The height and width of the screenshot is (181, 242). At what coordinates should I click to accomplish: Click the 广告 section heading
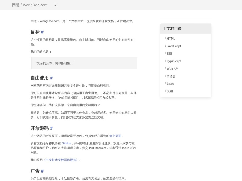(x=35, y=171)
